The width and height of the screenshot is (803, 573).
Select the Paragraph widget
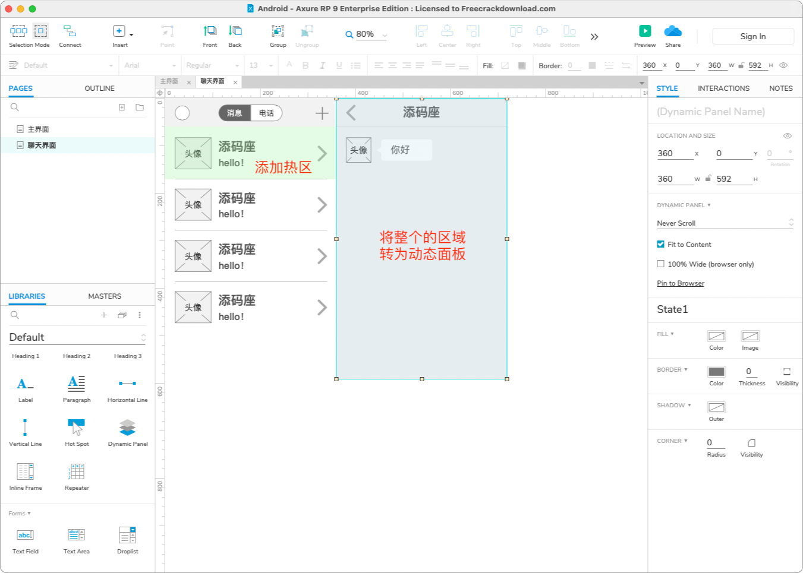pos(77,388)
